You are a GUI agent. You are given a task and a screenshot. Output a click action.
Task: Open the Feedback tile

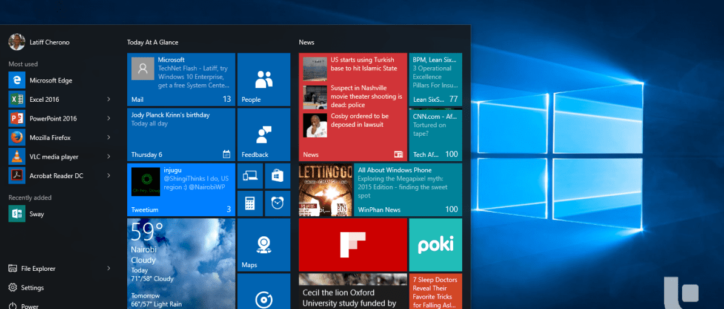(264, 135)
